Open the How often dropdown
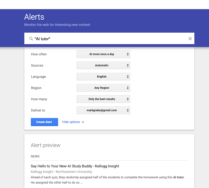This screenshot has width=209, height=188. pyautogui.click(x=103, y=54)
